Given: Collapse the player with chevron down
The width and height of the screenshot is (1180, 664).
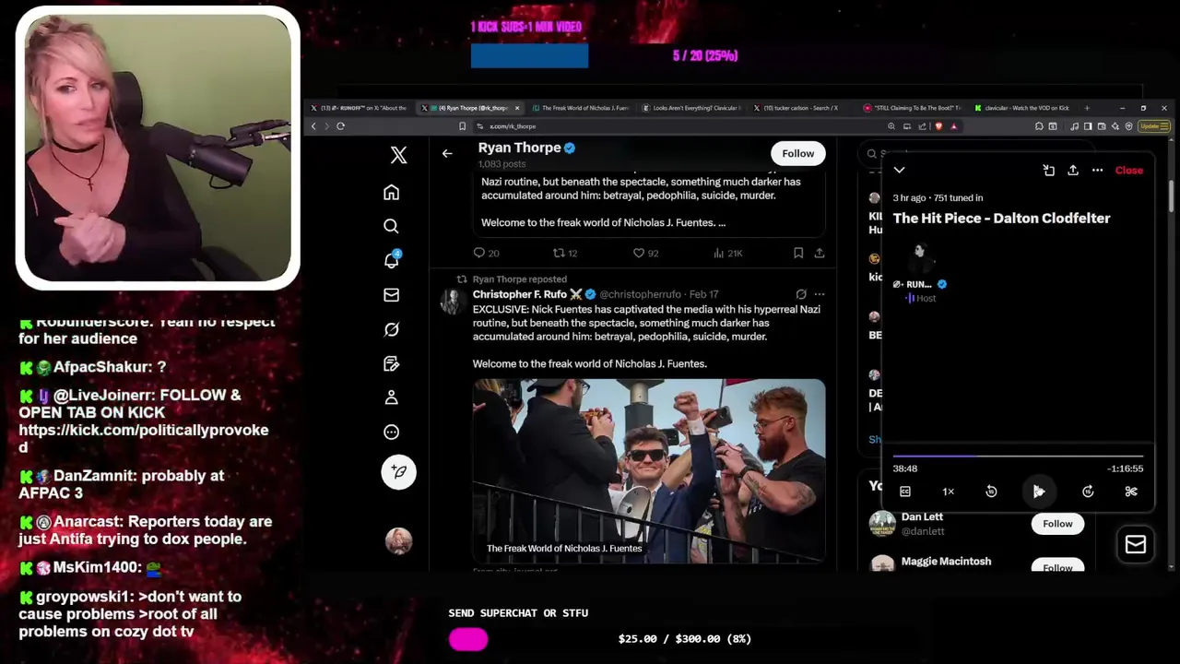Looking at the screenshot, I should pyautogui.click(x=900, y=171).
